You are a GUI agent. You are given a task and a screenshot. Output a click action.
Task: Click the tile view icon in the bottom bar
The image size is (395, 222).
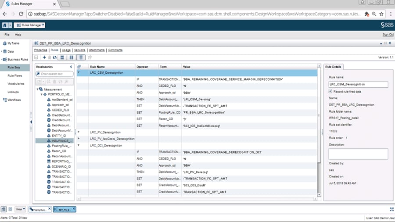tap(11, 209)
